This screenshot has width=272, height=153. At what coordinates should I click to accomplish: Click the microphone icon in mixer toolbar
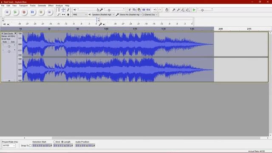101,10
